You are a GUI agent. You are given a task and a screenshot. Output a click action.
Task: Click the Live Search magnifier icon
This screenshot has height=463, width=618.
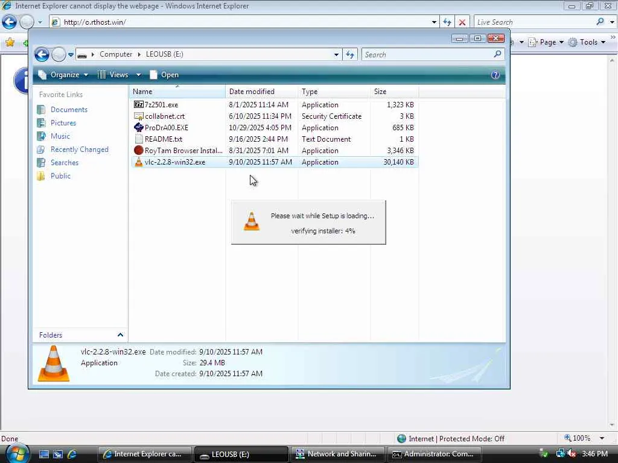tap(600, 22)
